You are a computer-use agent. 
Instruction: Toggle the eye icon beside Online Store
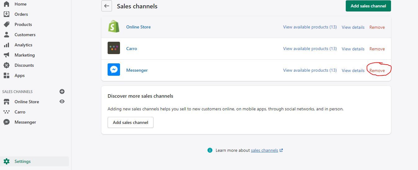[x=62, y=101]
